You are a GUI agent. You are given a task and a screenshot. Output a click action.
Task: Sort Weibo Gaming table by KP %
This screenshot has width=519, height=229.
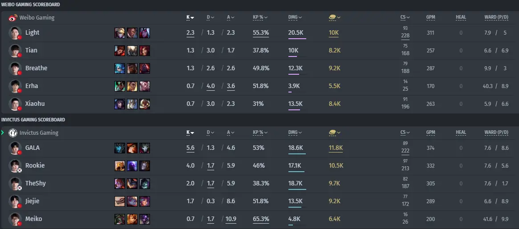pyautogui.click(x=260, y=17)
